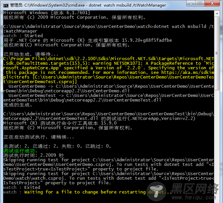Click the scrollbar up arrow
The height and width of the screenshot is (203, 223).
217,13
